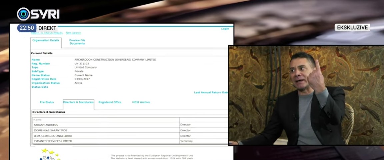Click the Login link

[x=225, y=29]
